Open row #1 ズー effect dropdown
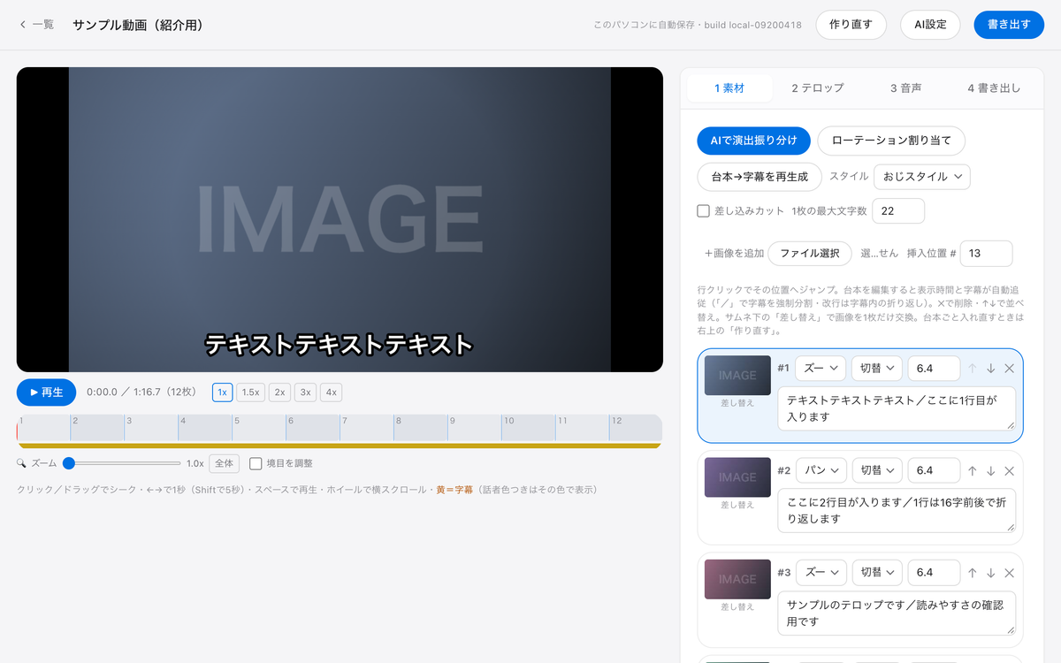The width and height of the screenshot is (1061, 663). click(x=821, y=369)
